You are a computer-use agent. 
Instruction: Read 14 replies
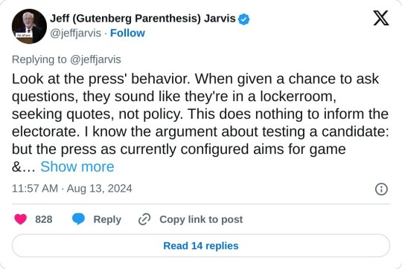pos(201,246)
